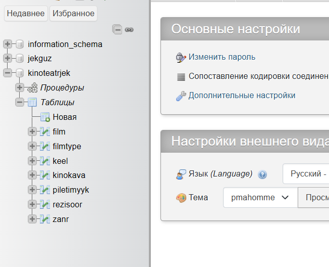Expand the Процедуры node
The height and width of the screenshot is (267, 329).
(x=20, y=87)
